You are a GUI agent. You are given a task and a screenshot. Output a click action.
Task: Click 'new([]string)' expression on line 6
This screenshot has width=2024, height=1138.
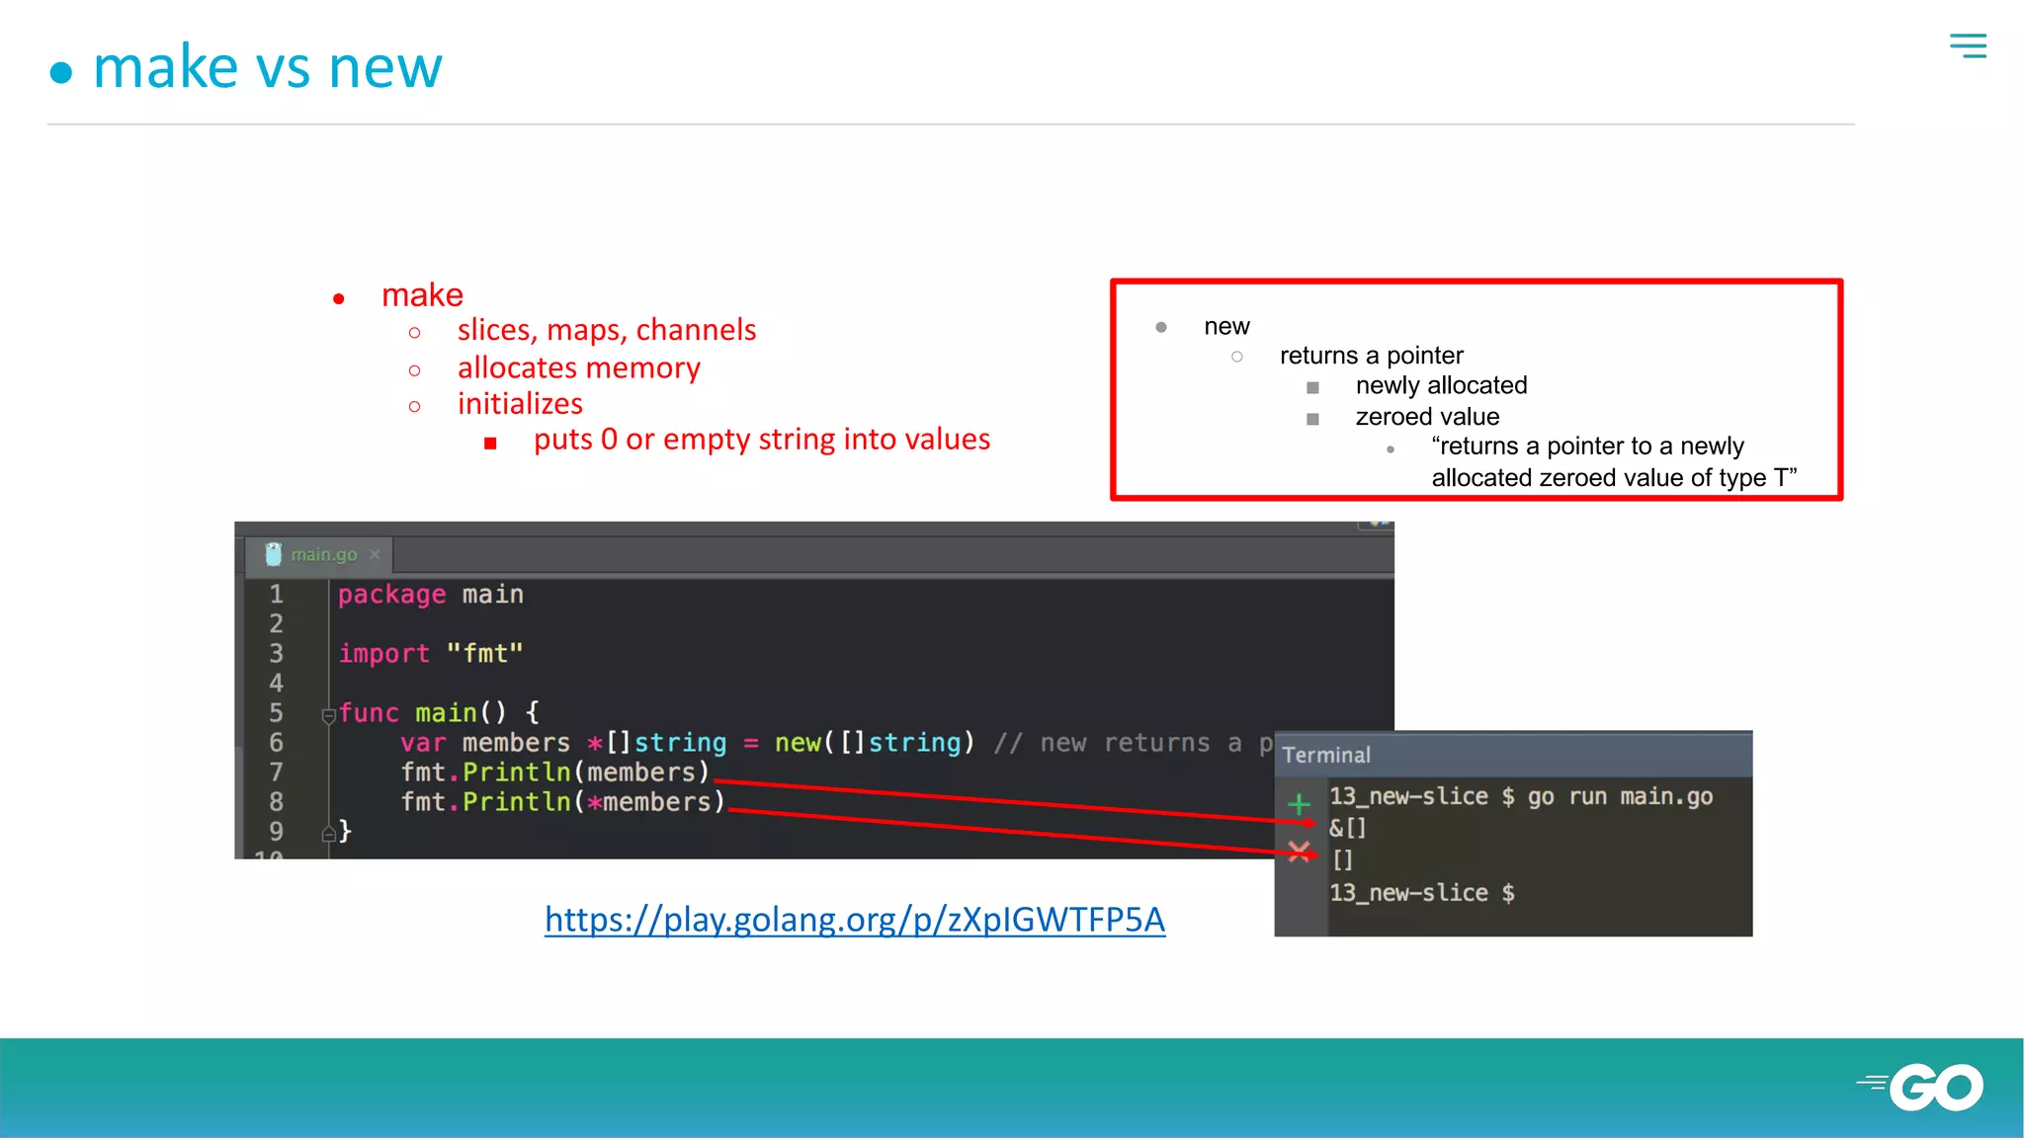coord(875,742)
